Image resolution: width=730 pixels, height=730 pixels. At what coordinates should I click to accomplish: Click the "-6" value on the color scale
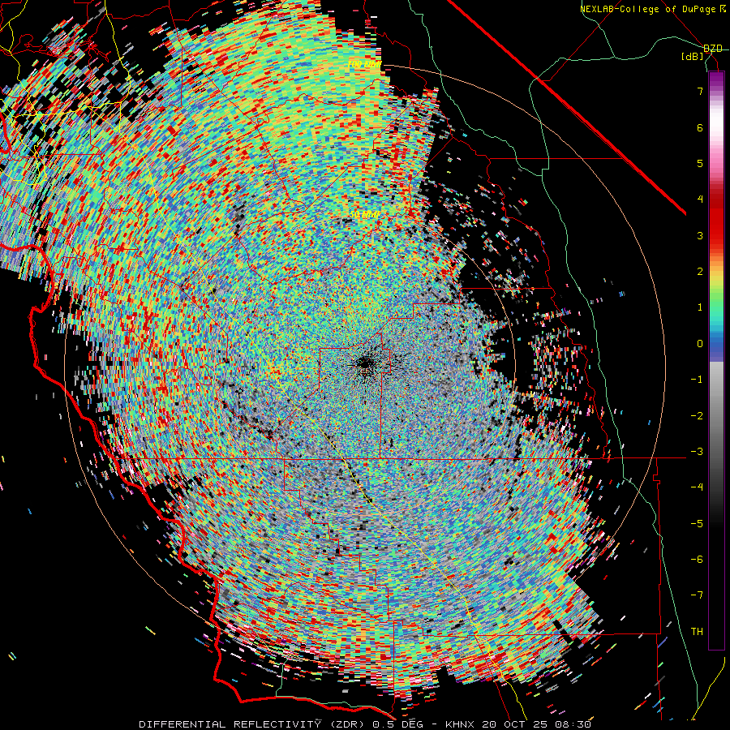[x=697, y=560]
